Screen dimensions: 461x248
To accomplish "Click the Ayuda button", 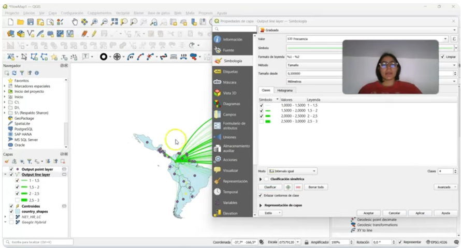I will pos(445,213).
